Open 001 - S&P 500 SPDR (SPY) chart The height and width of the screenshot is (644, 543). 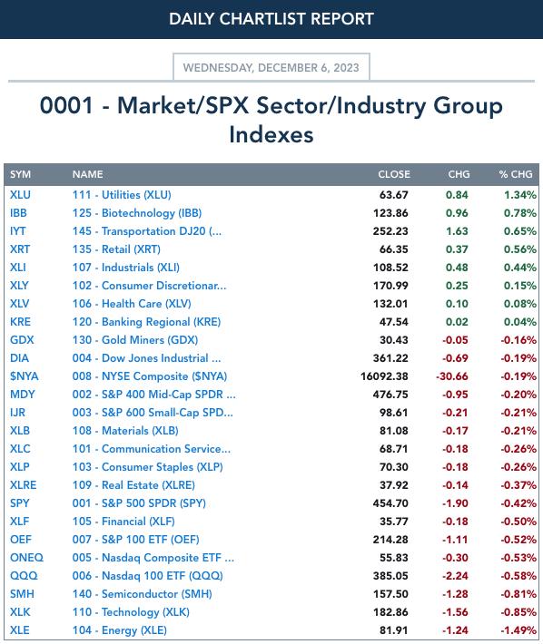pos(139,503)
